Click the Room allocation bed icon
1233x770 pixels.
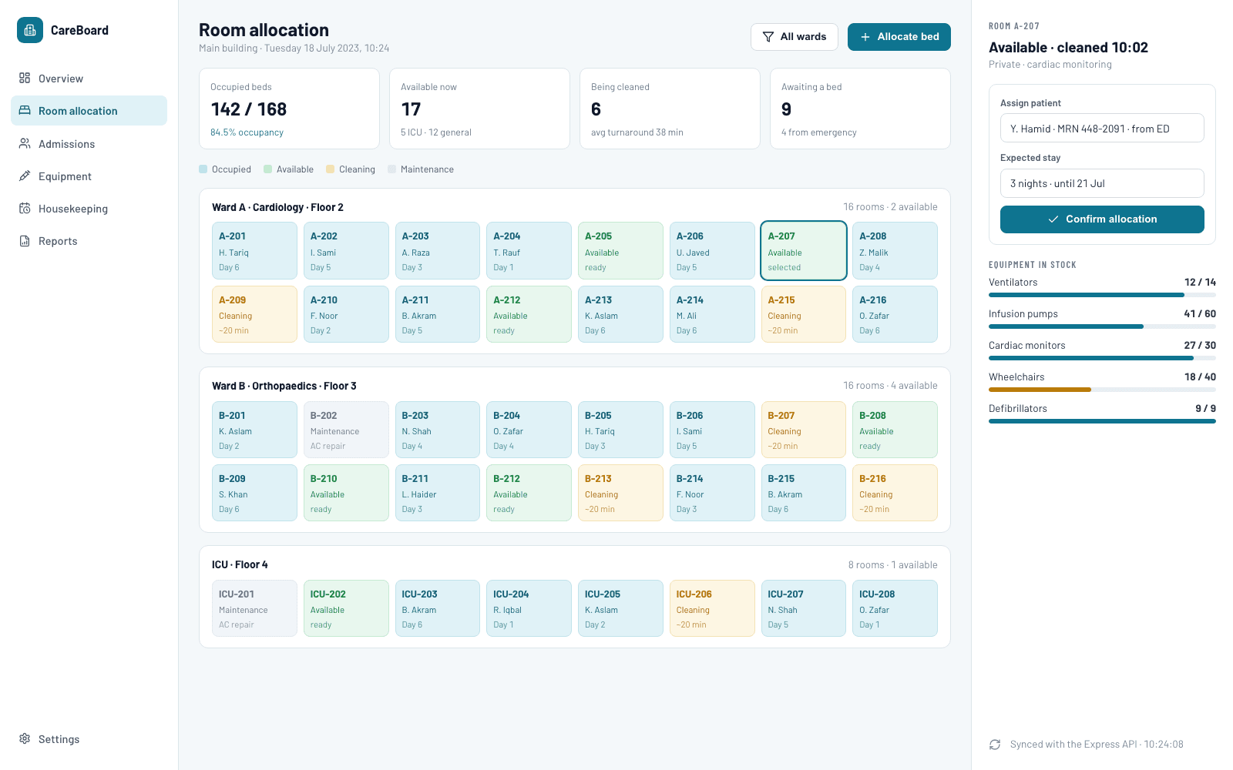pos(25,110)
